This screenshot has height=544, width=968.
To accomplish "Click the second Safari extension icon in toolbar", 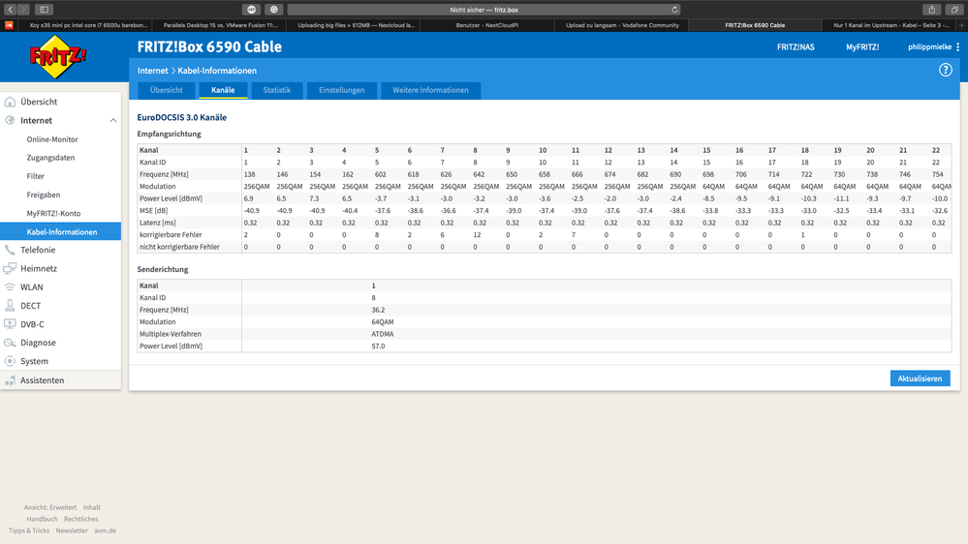I will (274, 10).
